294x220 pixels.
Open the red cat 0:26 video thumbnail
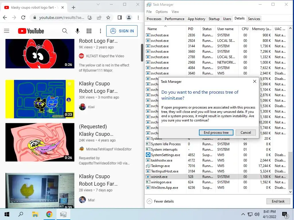40,54
